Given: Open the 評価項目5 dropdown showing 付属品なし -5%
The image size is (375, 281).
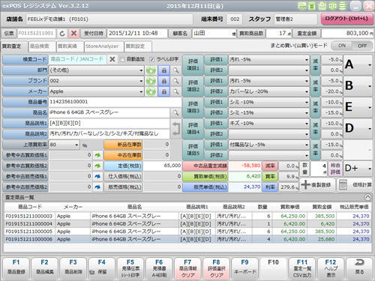Looking at the screenshot, I should click(x=269, y=145).
